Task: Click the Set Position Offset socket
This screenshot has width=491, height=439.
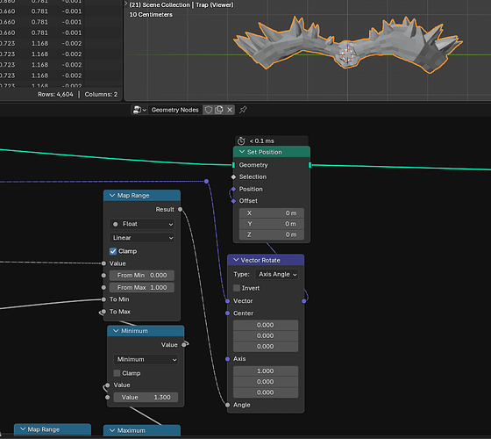Action: click(233, 201)
